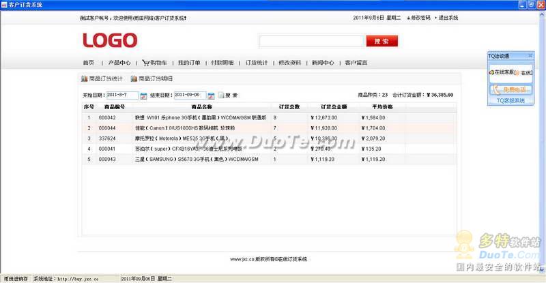The width and height of the screenshot is (546, 283).
Task: Open the 订货统计 navigation menu
Action: click(x=257, y=63)
